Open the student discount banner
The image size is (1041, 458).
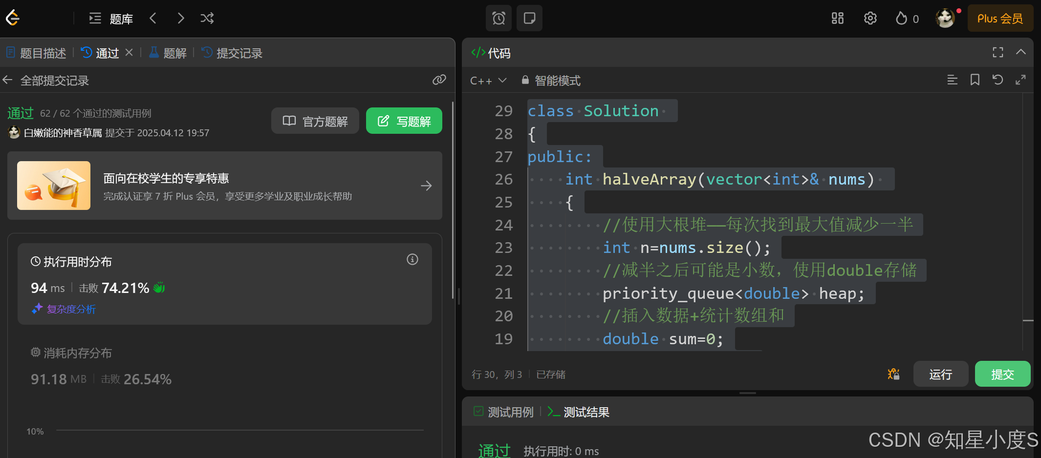pyautogui.click(x=225, y=186)
